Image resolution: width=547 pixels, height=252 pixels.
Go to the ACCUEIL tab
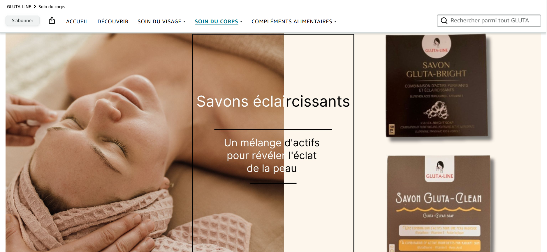[77, 22]
